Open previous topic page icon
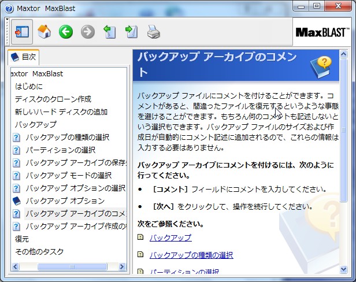The width and height of the screenshot is (356, 282). click(x=110, y=32)
